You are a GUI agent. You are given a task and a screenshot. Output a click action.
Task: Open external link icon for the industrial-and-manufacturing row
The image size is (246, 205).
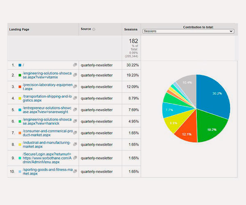click(x=75, y=144)
